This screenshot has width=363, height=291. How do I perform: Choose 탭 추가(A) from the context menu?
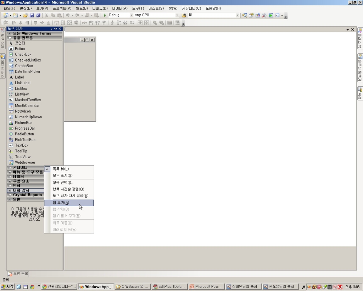click(69, 203)
